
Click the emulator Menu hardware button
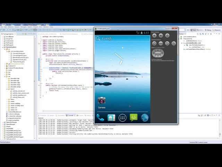(x=161, y=43)
